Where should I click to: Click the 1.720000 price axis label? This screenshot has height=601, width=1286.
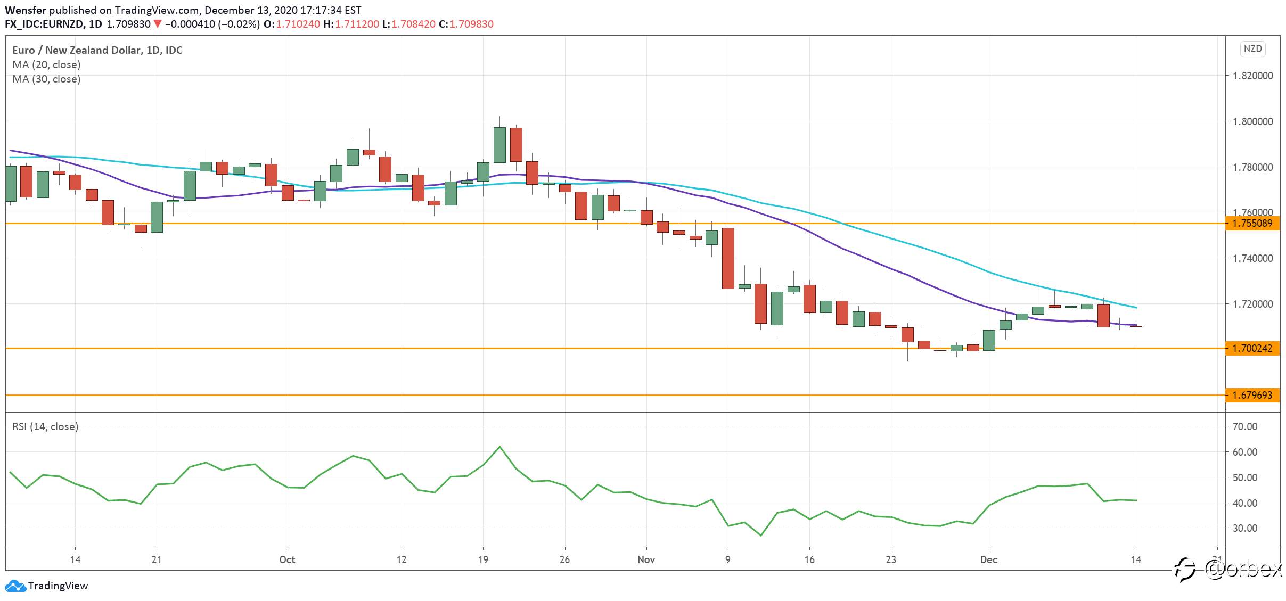pyautogui.click(x=1253, y=304)
